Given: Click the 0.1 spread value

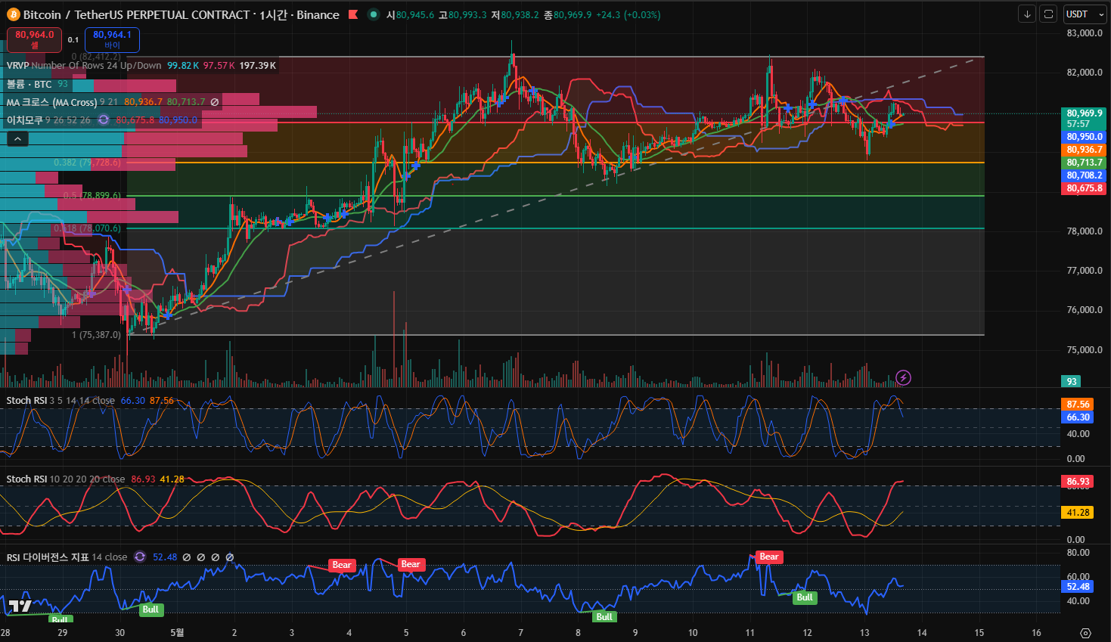Looking at the screenshot, I should tap(73, 40).
